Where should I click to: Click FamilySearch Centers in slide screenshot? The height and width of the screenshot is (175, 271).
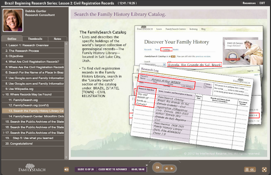(x=176, y=29)
